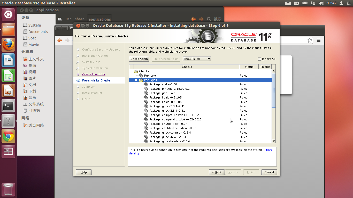The image size is (353, 198).
Task: Open LibreOffice Writer launcher icon
Action: 8,60
